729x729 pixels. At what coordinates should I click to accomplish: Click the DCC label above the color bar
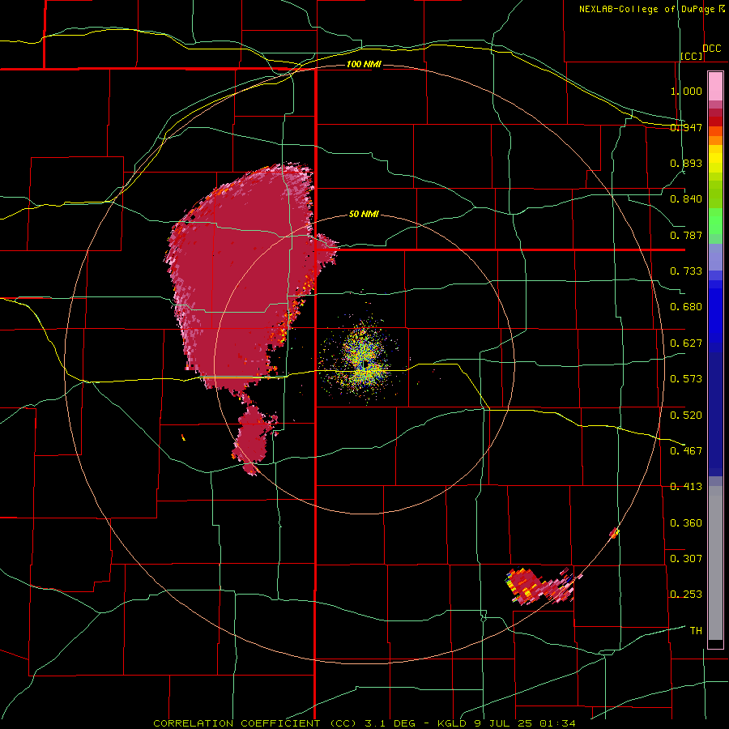712,48
